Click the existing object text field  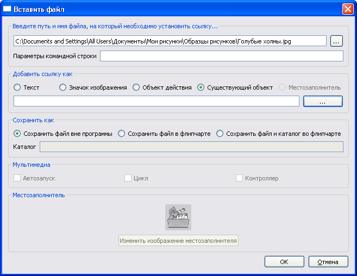point(156,101)
